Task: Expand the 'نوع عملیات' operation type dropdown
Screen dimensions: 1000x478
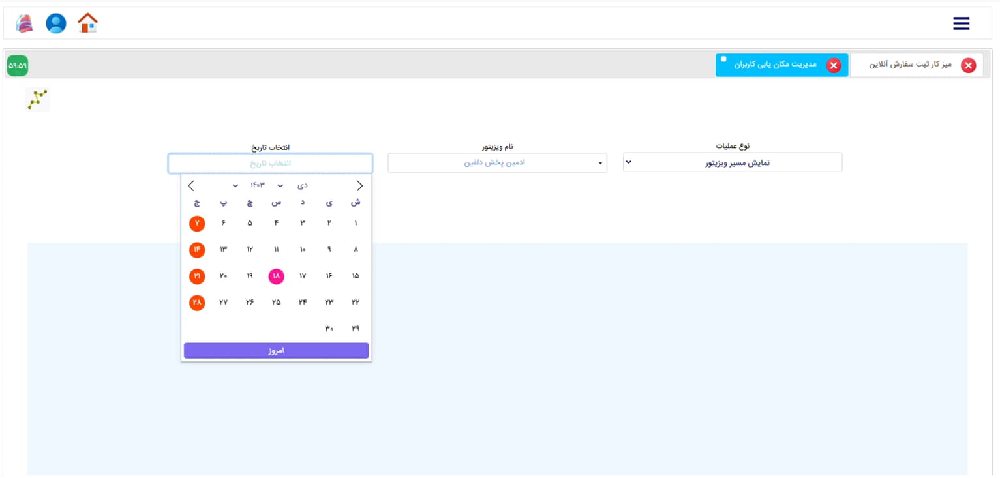Action: click(x=732, y=162)
